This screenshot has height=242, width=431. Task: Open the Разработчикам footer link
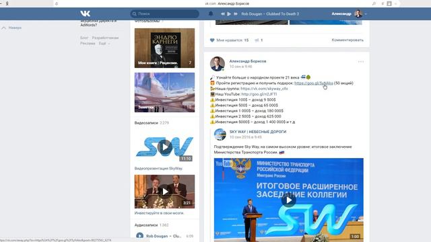tap(105, 38)
